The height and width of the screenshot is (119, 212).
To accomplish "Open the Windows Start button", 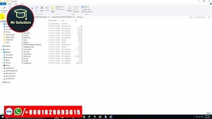I will tap(3, 117).
